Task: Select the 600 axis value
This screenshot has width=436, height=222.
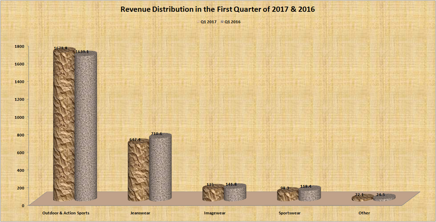Action: click(x=21, y=152)
